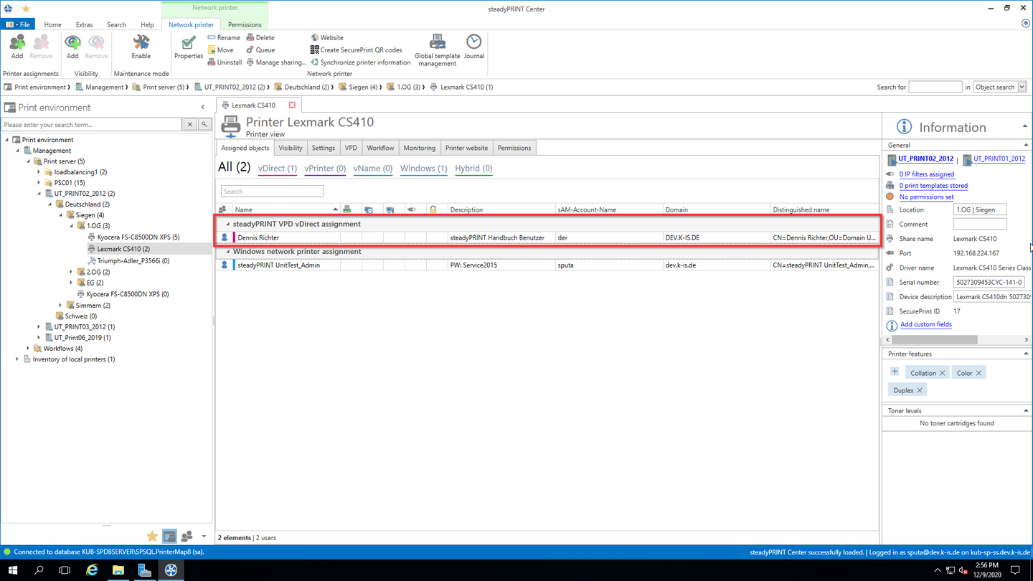This screenshot has height=581, width=1033.
Task: Click No permissions set link
Action: coord(926,197)
